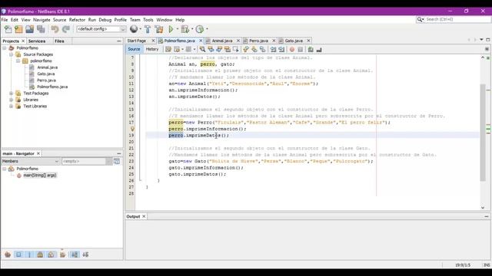Click the New File toolbar icon
Image resolution: width=492 pixels, height=276 pixels.
click(8, 29)
